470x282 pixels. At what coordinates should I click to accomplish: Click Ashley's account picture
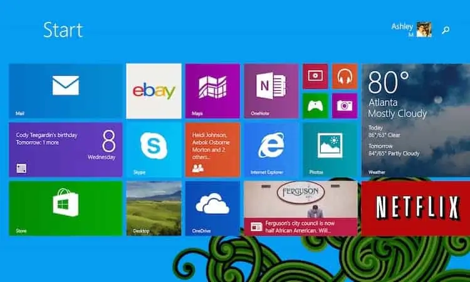pos(424,29)
